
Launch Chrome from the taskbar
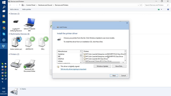pos(4,28)
